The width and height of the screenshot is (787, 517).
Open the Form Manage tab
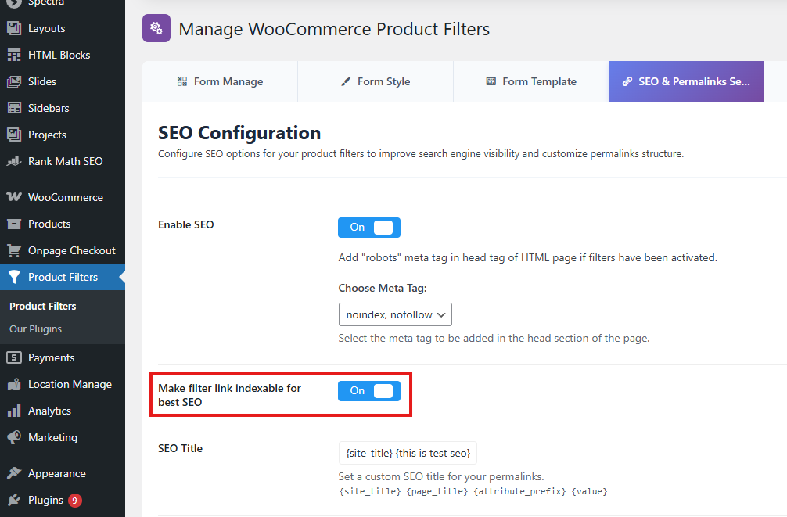click(220, 81)
